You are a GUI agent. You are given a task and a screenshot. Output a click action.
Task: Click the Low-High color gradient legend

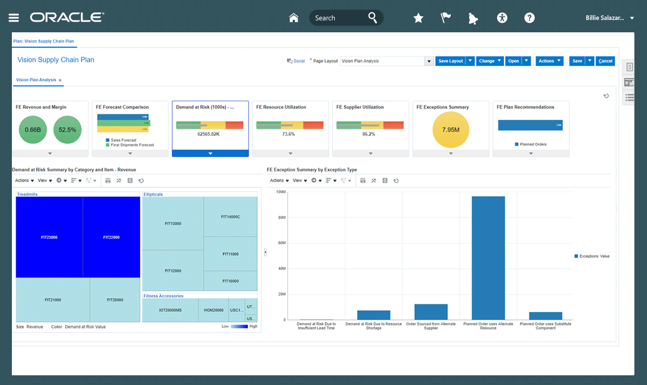(x=239, y=326)
